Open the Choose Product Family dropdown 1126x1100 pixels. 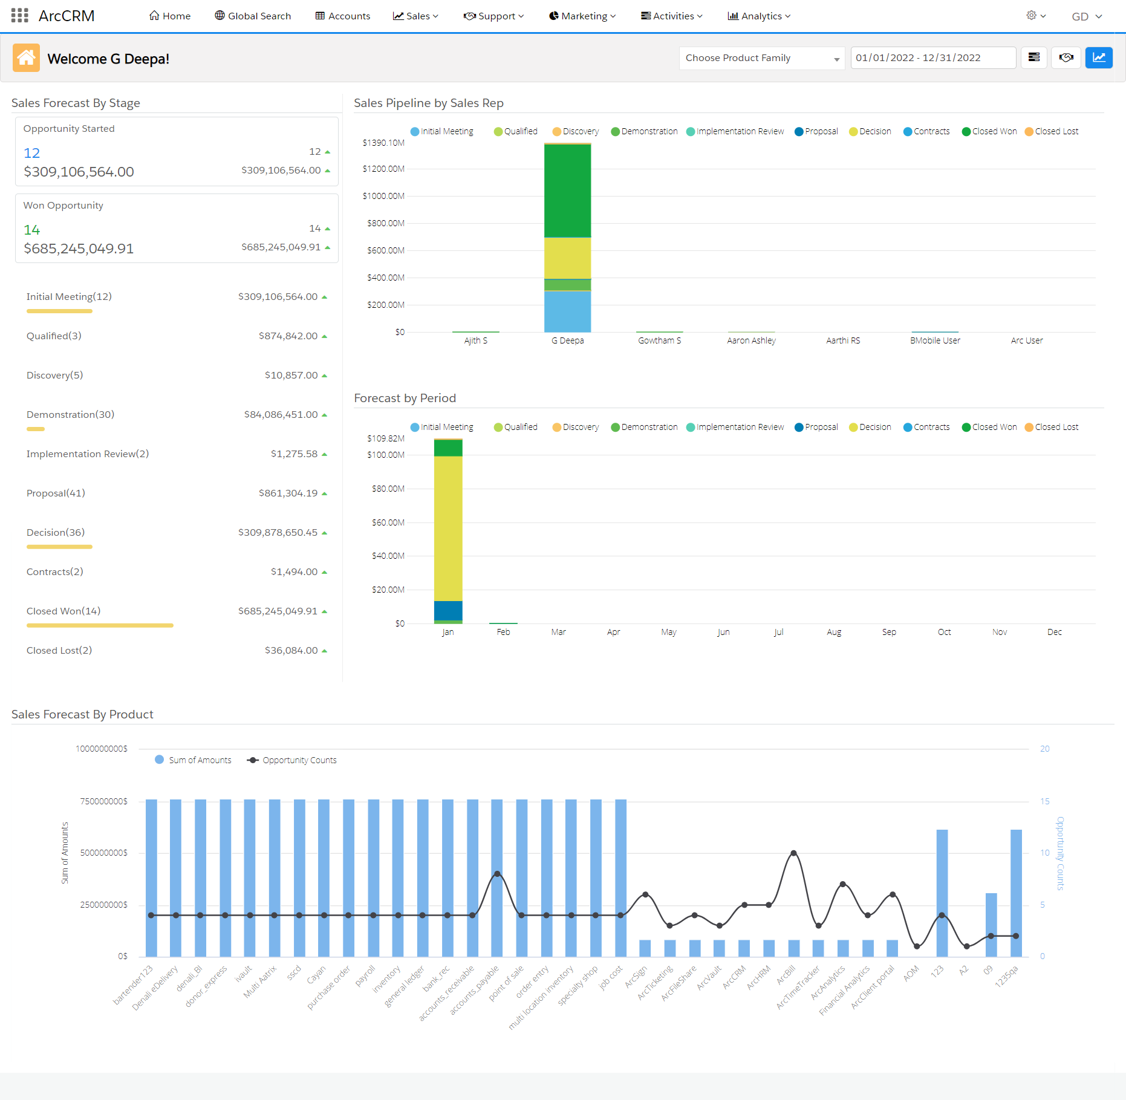point(761,58)
